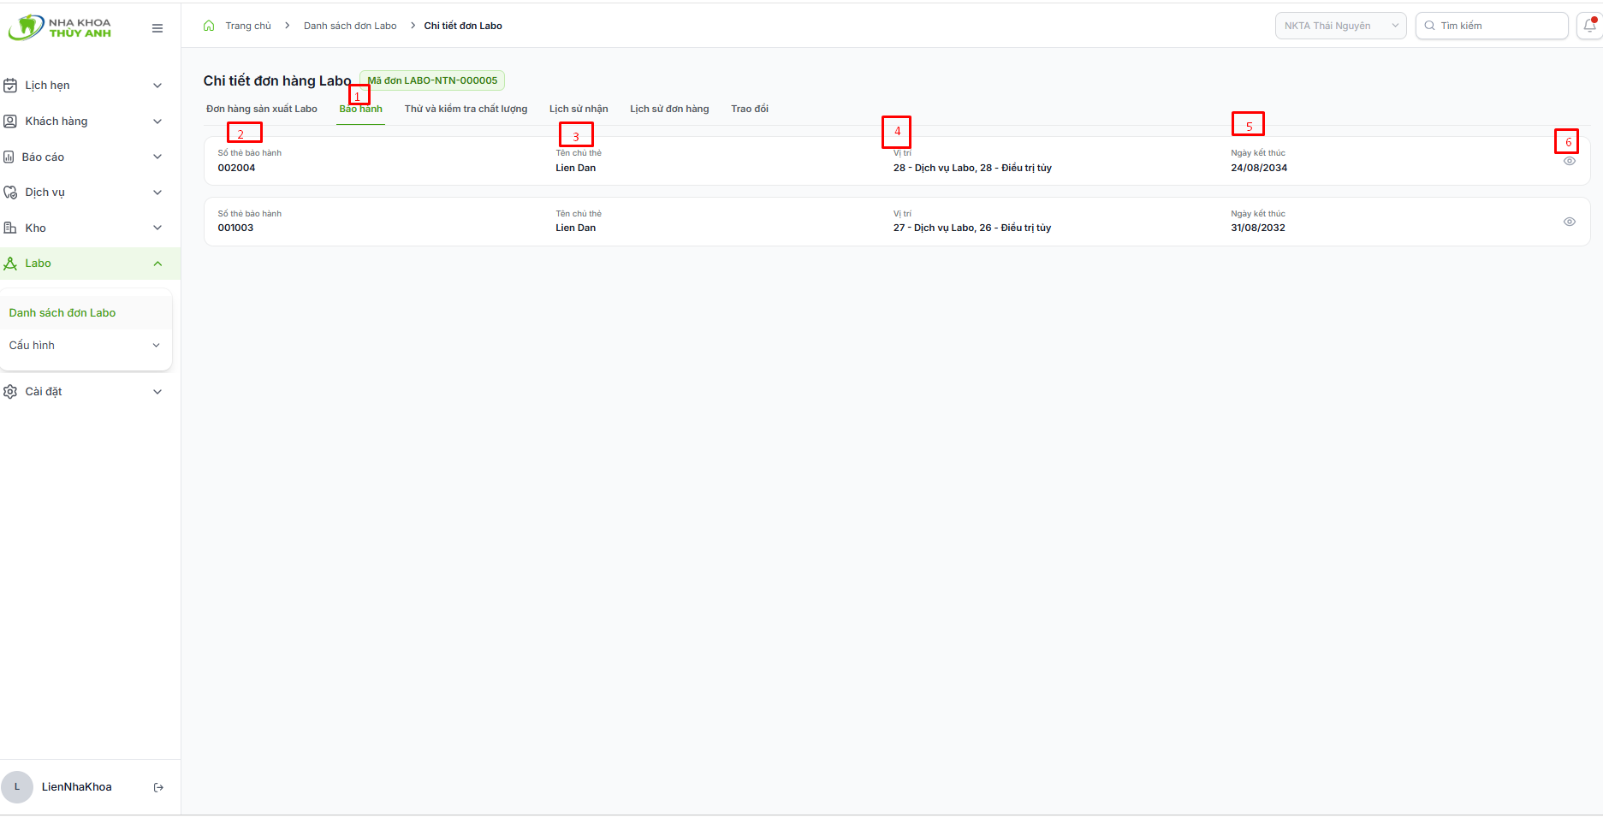Click the logout icon next to LienNhaKhoa
This screenshot has height=818, width=1603.
[x=158, y=787]
